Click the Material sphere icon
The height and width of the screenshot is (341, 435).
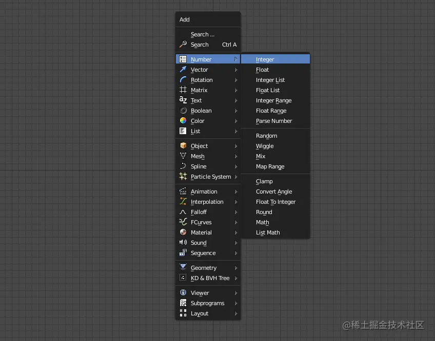pyautogui.click(x=183, y=232)
